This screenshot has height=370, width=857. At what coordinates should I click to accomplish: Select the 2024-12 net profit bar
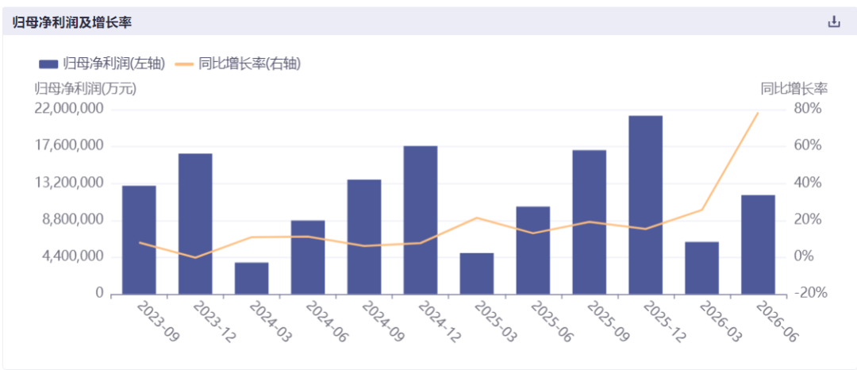click(421, 220)
